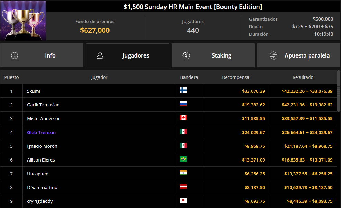Click the tournament trophies thumbnail
Viewport: 341px width, 208px height.
(23, 20)
